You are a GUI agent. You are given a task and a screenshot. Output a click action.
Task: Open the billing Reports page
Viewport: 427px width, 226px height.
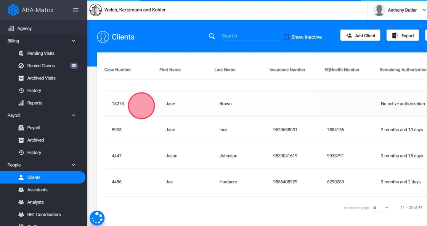coord(35,103)
